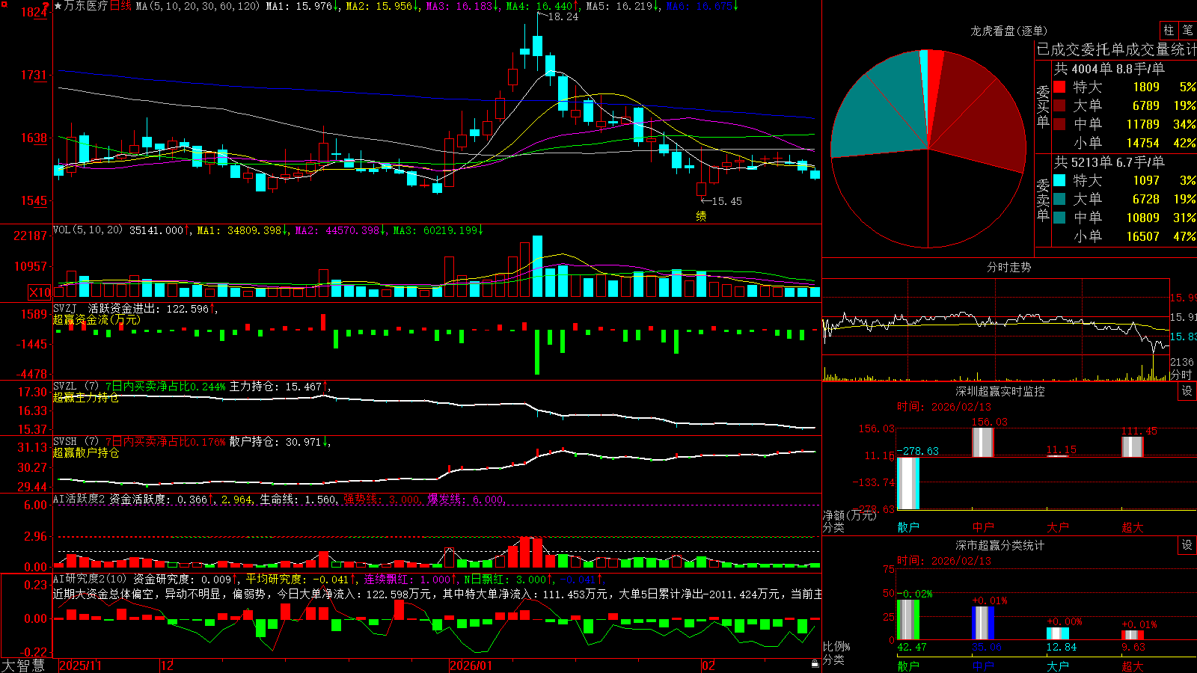The height and width of the screenshot is (673, 1197).
Task: Click the cyan 特大 swatch under 委卖单
Action: (1059, 180)
